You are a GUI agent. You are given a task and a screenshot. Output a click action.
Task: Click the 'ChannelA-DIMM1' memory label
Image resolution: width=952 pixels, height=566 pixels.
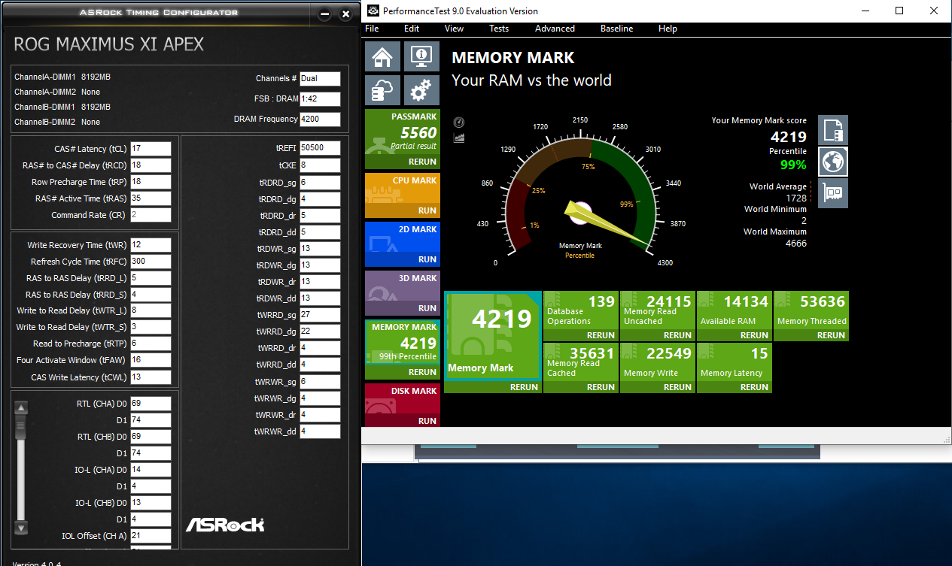pyautogui.click(x=44, y=77)
